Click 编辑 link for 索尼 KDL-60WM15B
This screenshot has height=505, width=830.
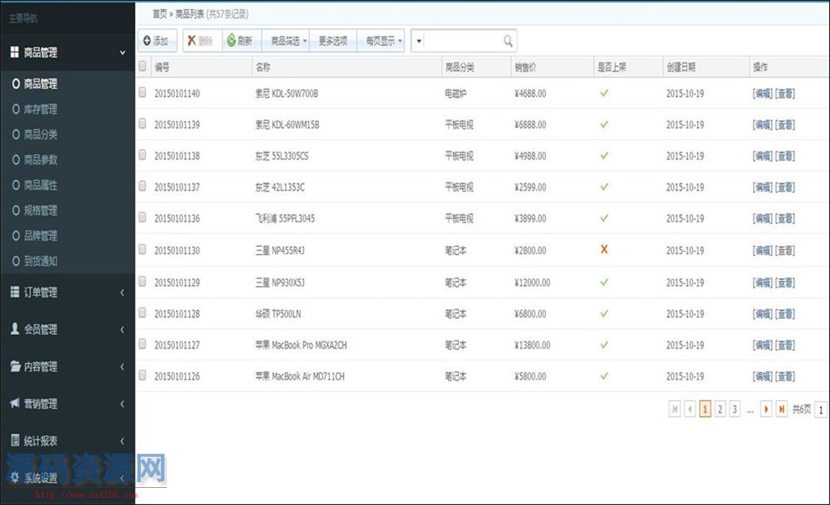point(762,125)
